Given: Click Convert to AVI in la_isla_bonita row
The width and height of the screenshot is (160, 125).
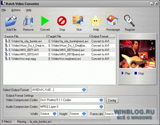Looking at the screenshot, I should [100, 41].
